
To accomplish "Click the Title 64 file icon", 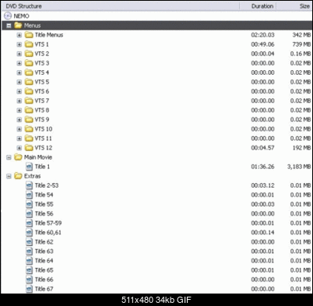I will coord(30,261).
